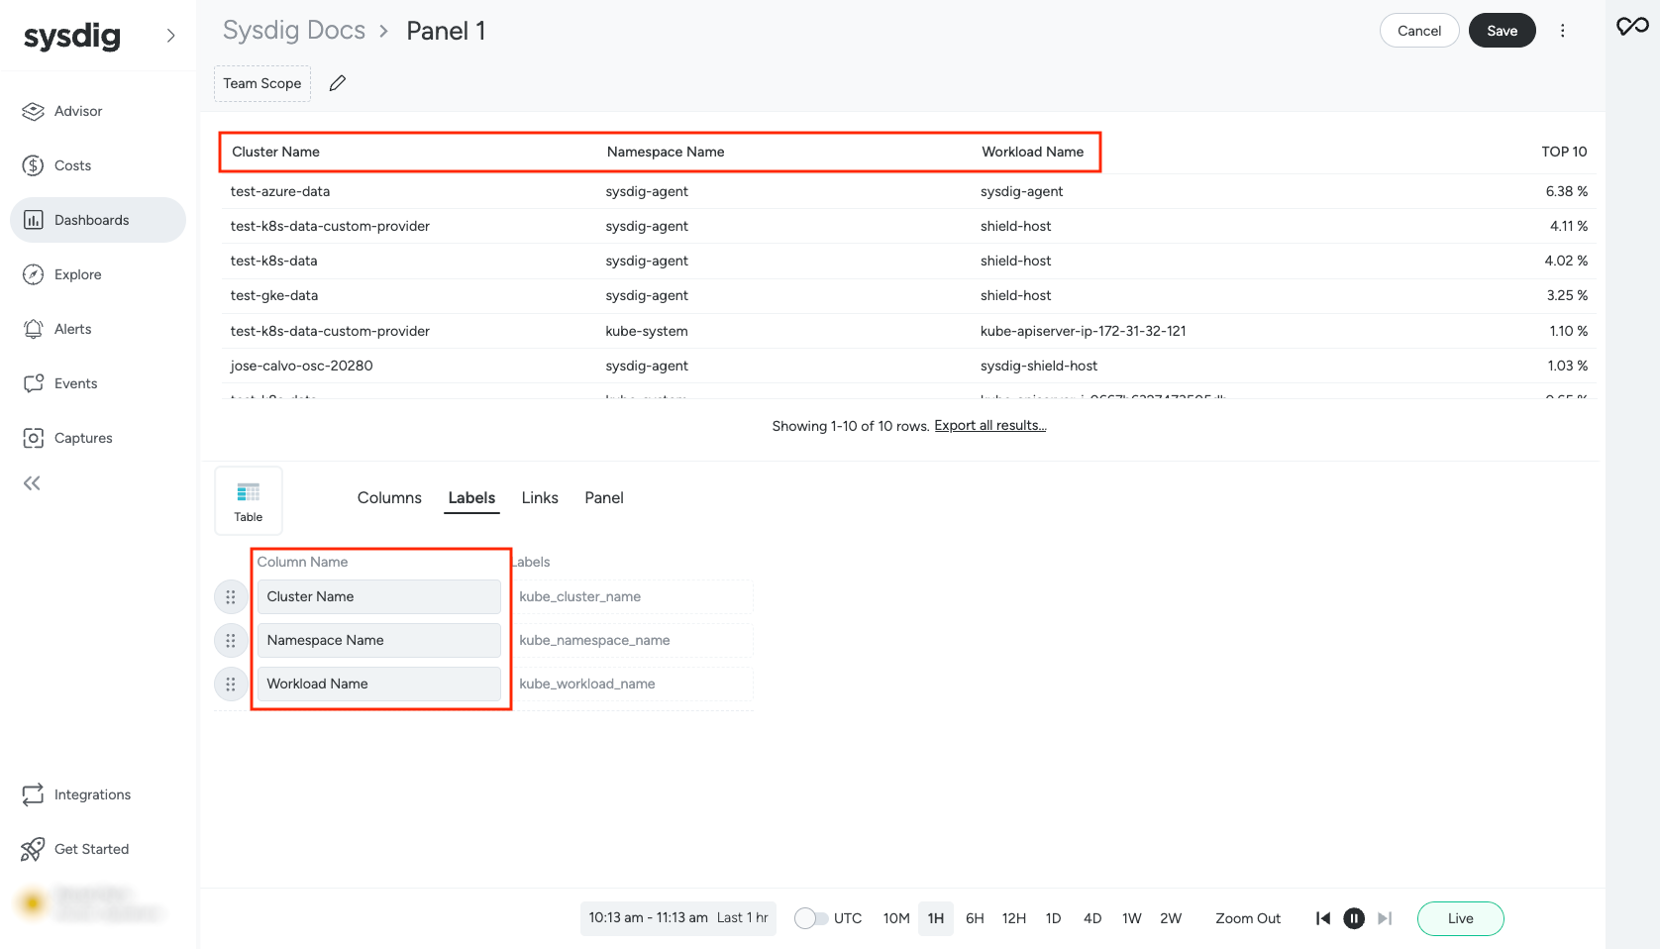
Task: Expand the sidebar using chevron beside logo
Action: [171, 36]
